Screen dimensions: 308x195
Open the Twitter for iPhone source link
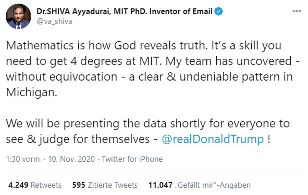tap(132, 159)
